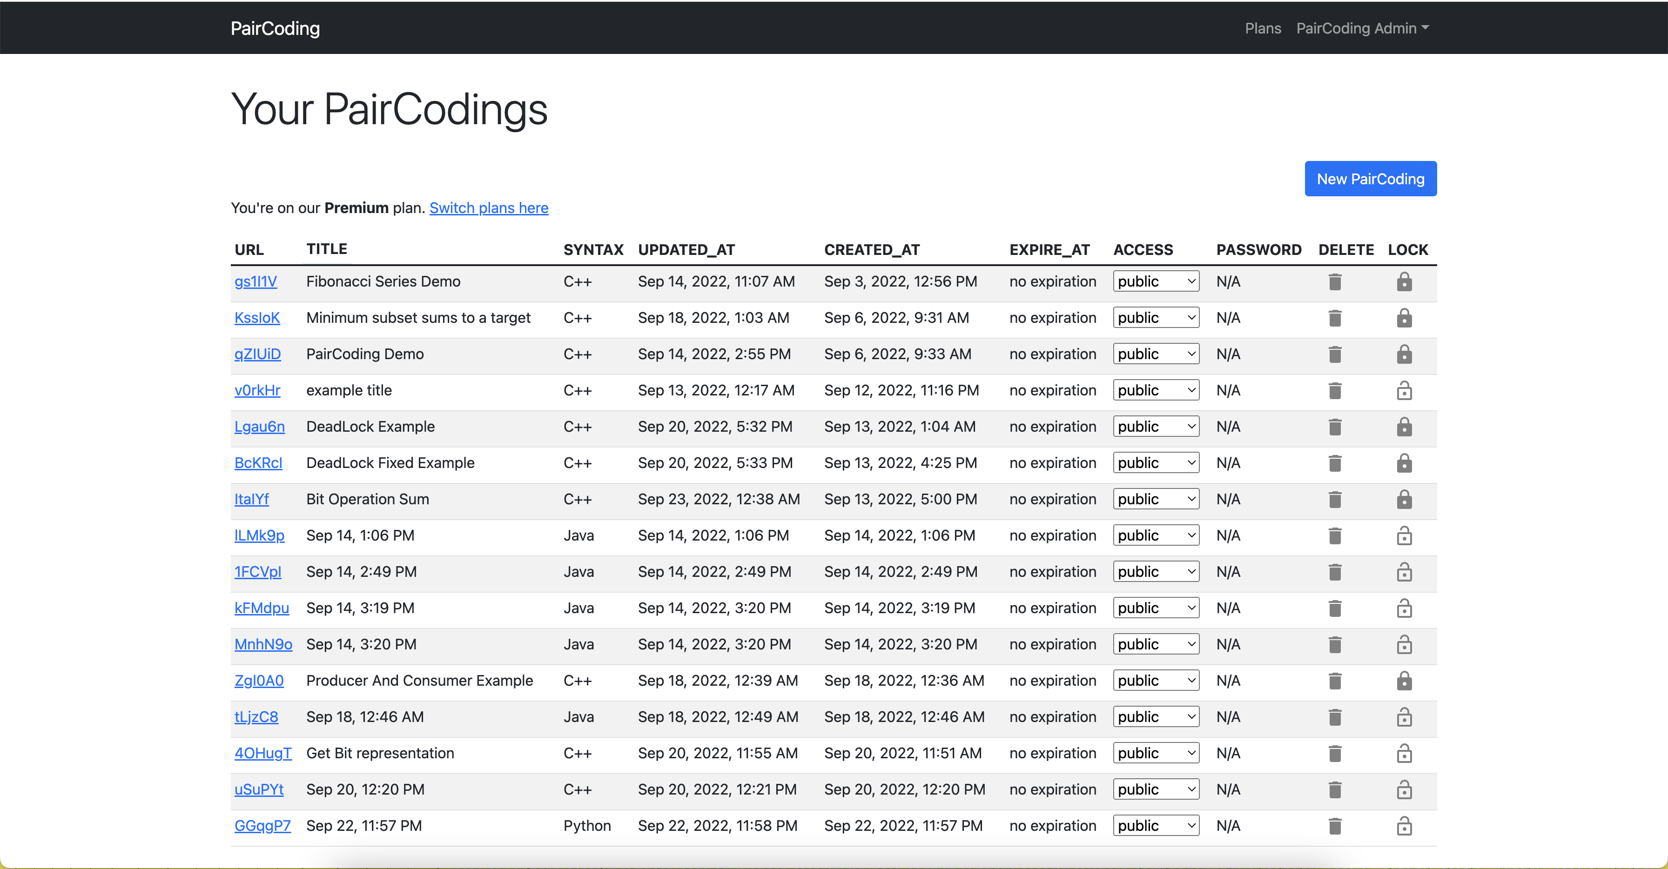The height and width of the screenshot is (869, 1668).
Task: Open the Lgau6n pairing link
Action: (x=260, y=427)
